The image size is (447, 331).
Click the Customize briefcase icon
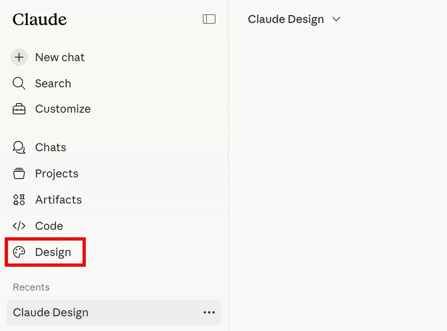tap(19, 109)
